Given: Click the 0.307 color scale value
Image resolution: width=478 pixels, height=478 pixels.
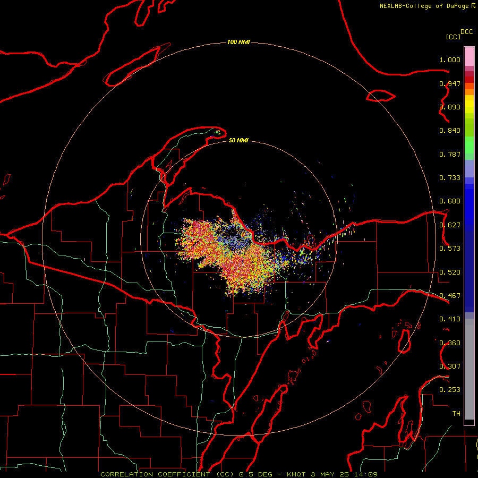Looking at the screenshot, I should click(450, 366).
